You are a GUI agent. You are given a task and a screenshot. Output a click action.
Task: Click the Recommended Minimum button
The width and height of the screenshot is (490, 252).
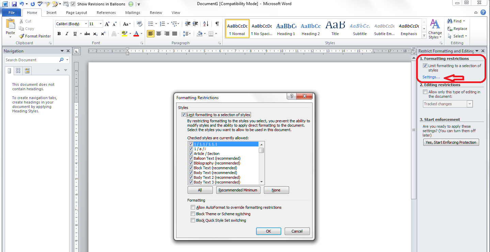[238, 190]
